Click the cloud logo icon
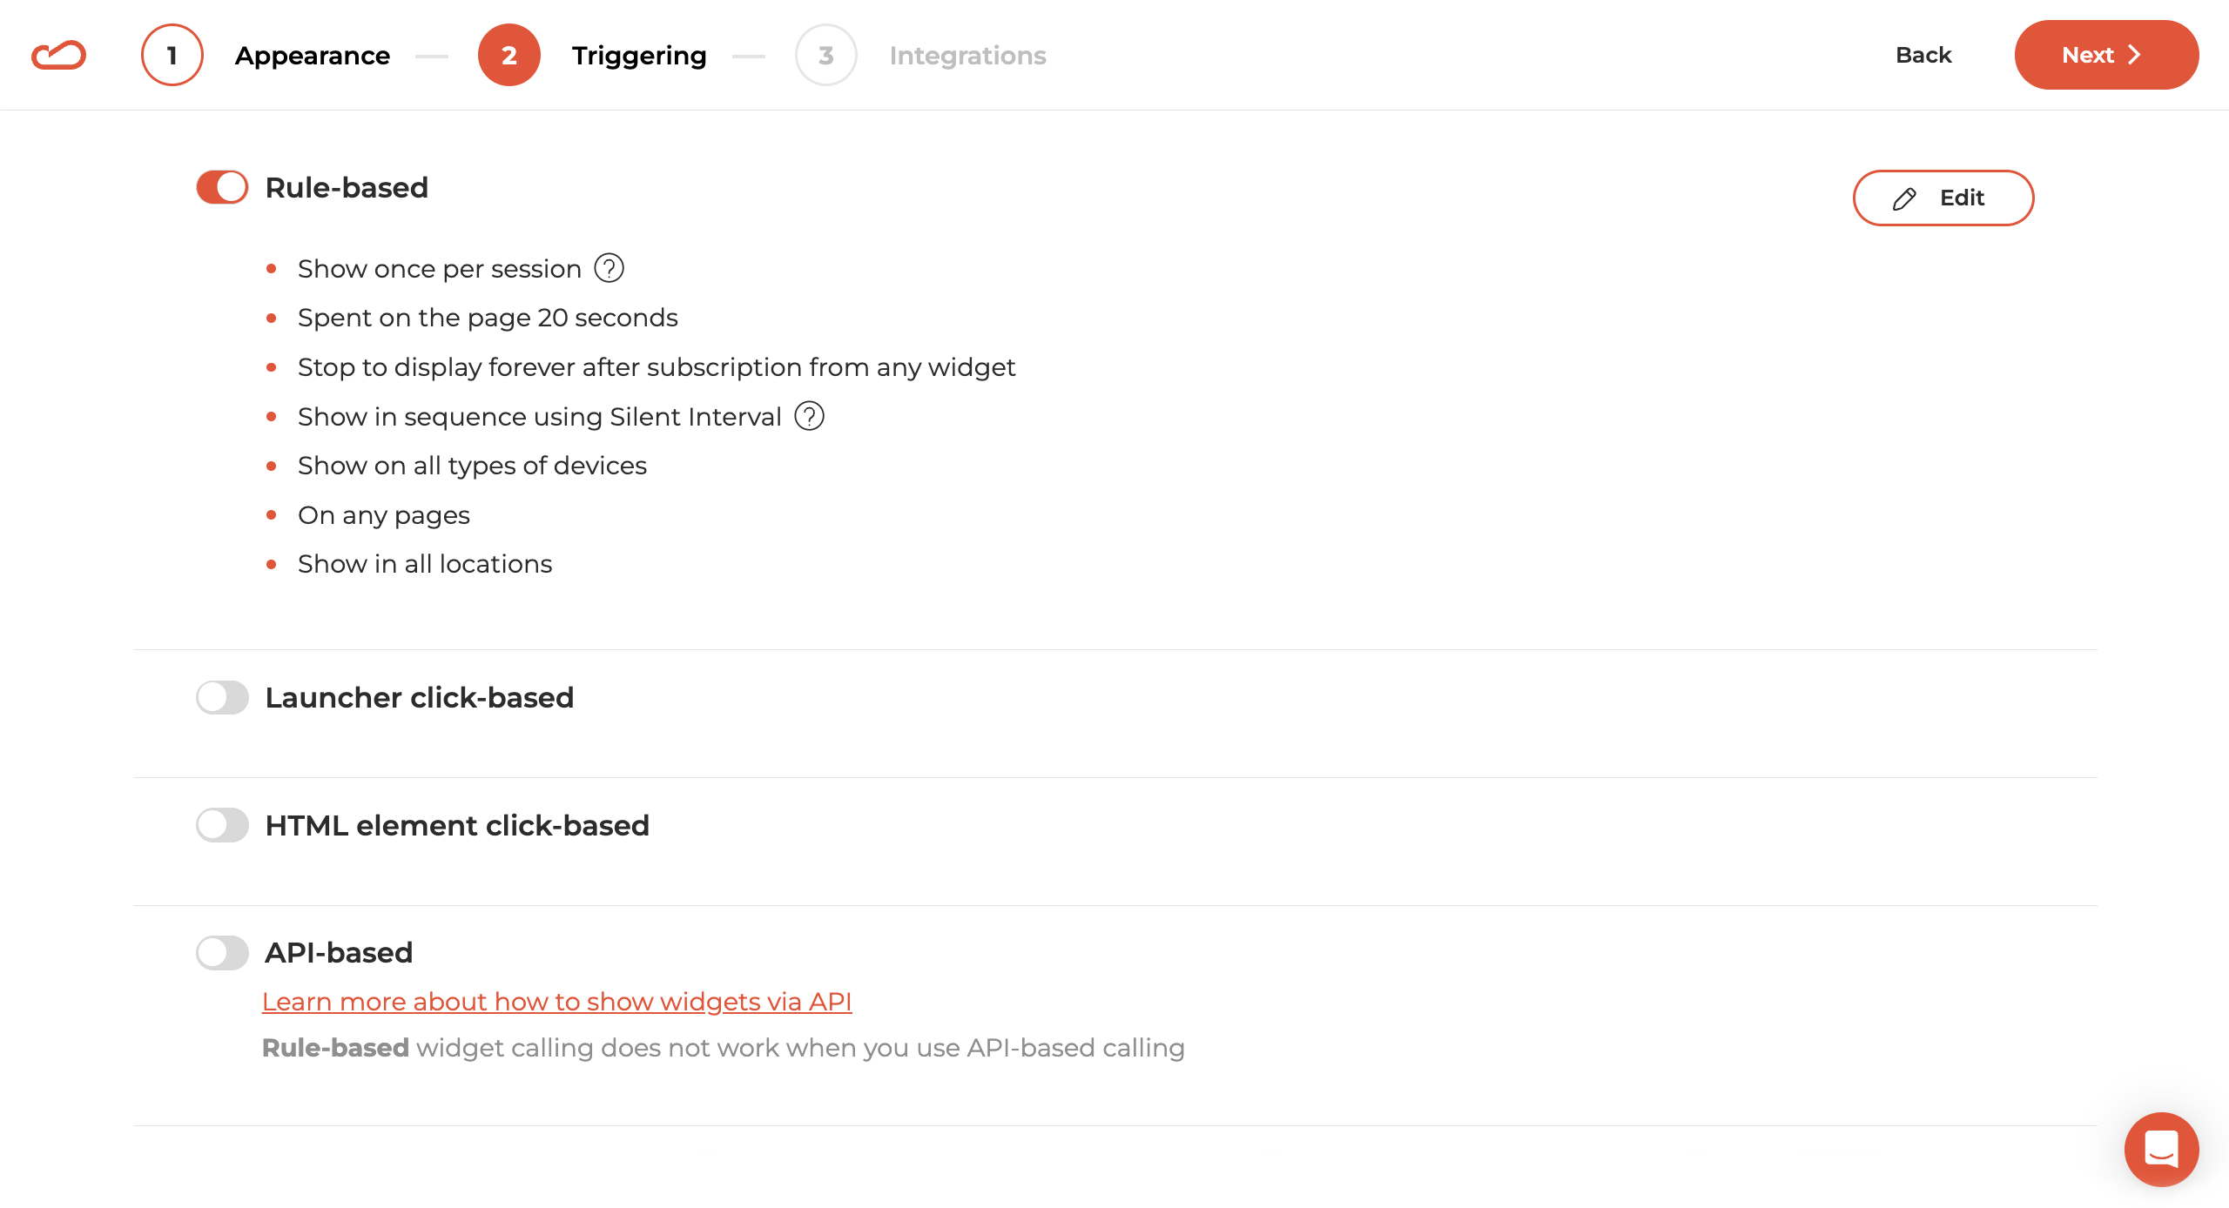Screen dimensions: 2229x1208 coord(59,55)
